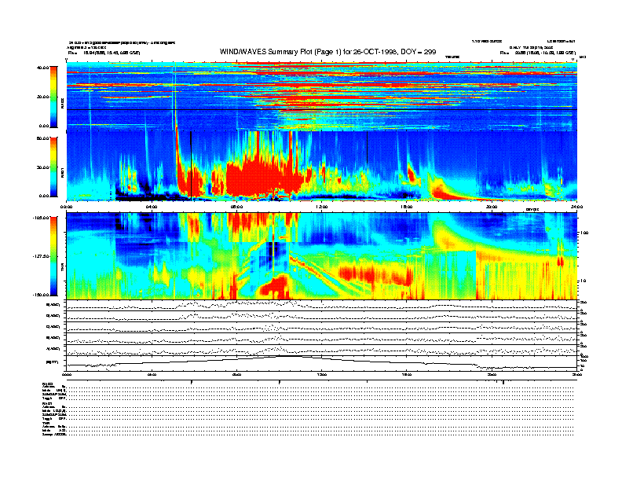Click the 12:00 tick label below RAD1 spectrogram
Screen dimensions: 622x481
pyautogui.click(x=322, y=207)
